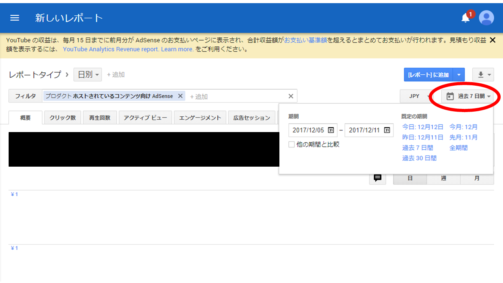This screenshot has width=503, height=283.
Task: Set chart granularity to 月
Action: 477,178
